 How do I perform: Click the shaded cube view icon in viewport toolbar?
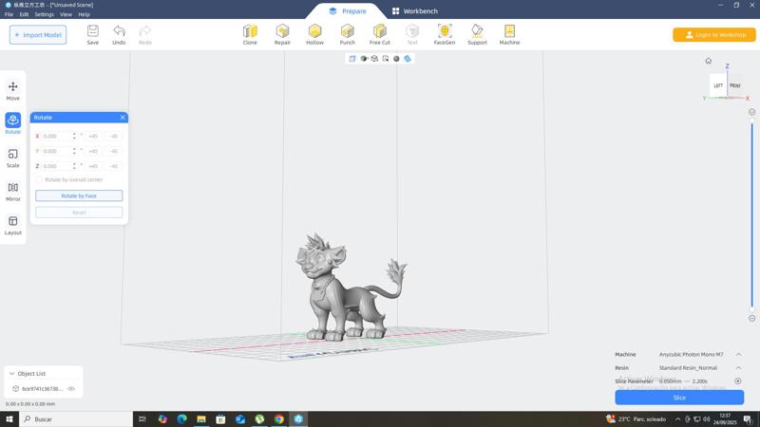364,59
